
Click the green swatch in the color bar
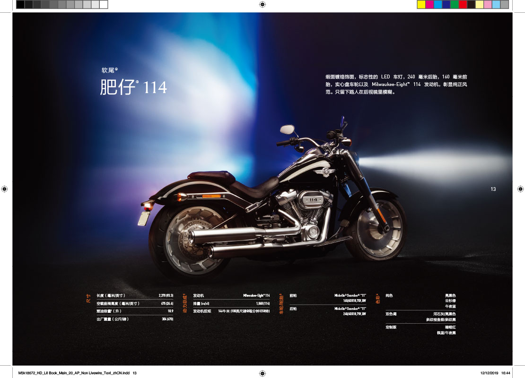455,4
